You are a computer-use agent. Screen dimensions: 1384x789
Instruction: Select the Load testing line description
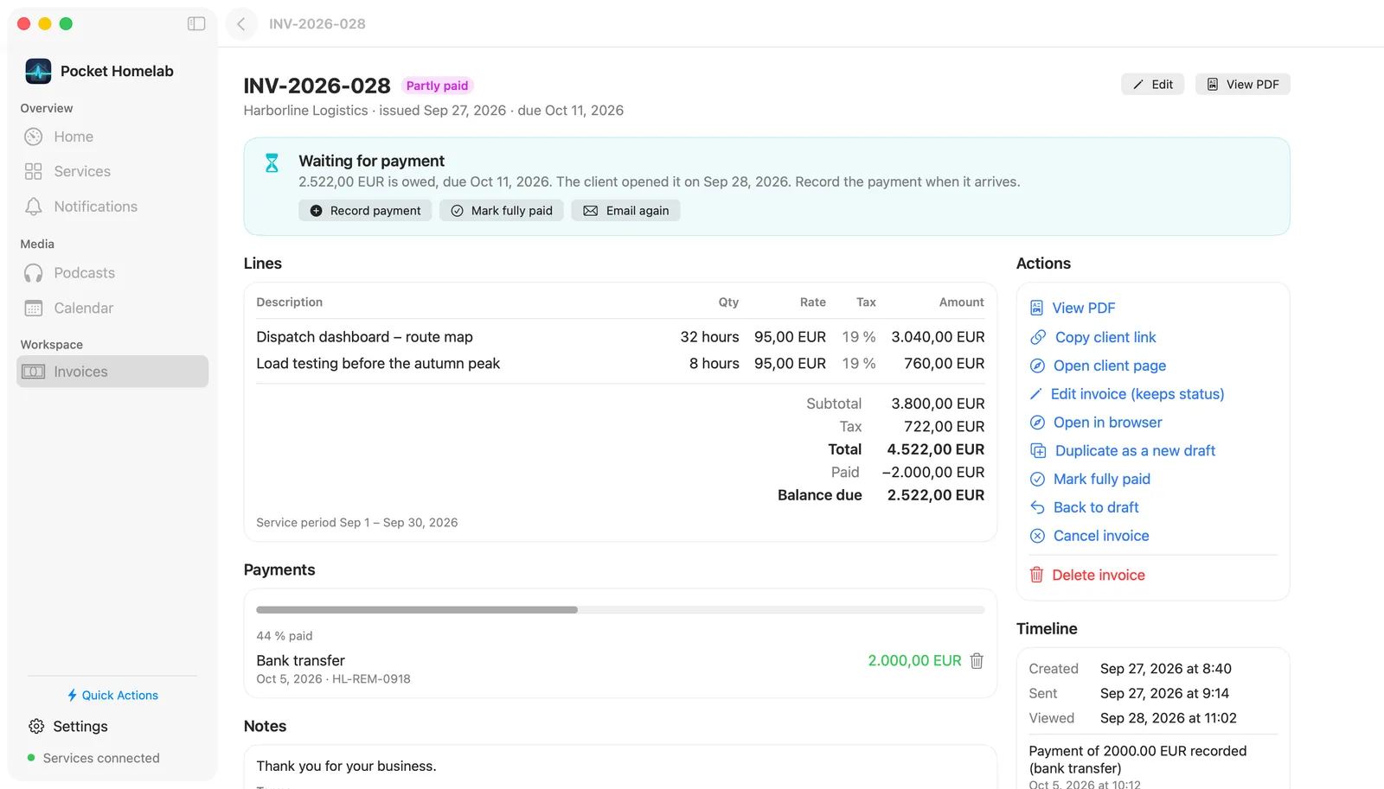[x=378, y=364]
